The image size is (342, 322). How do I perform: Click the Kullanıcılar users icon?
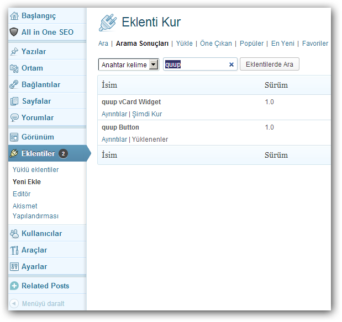tap(14, 233)
